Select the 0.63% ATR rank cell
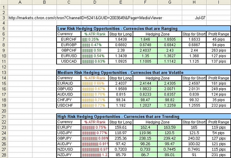This screenshot has height=158, width=231. (x=95, y=61)
